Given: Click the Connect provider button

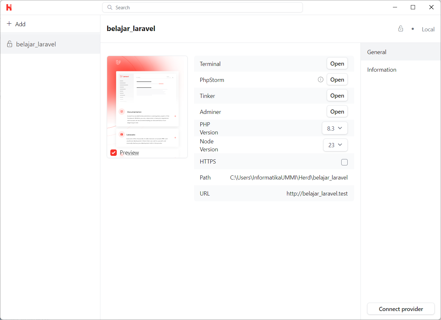Looking at the screenshot, I should point(401,309).
